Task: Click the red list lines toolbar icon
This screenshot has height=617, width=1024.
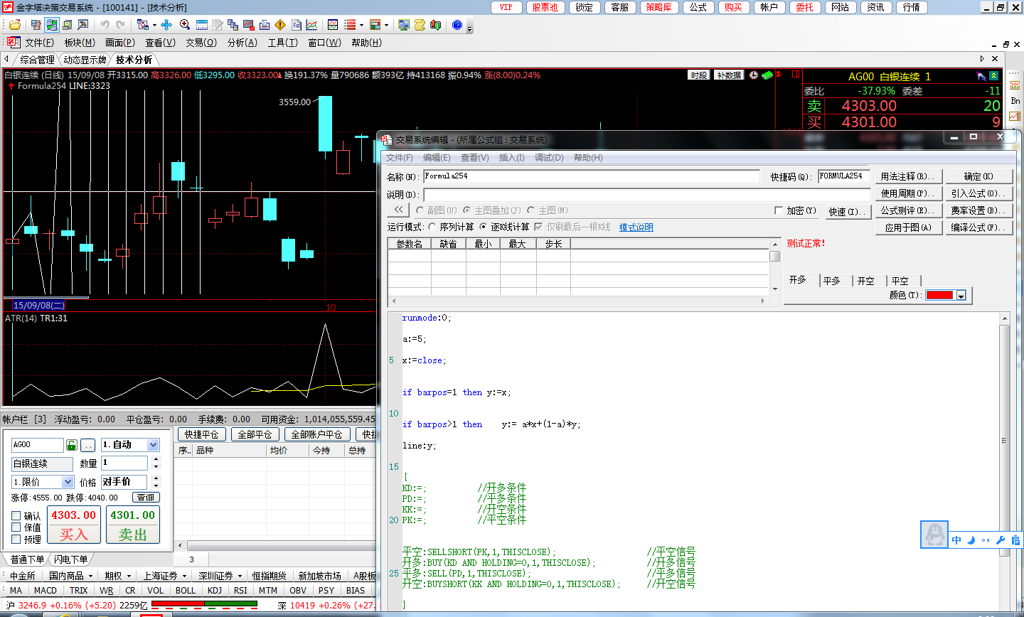Action: (350, 25)
